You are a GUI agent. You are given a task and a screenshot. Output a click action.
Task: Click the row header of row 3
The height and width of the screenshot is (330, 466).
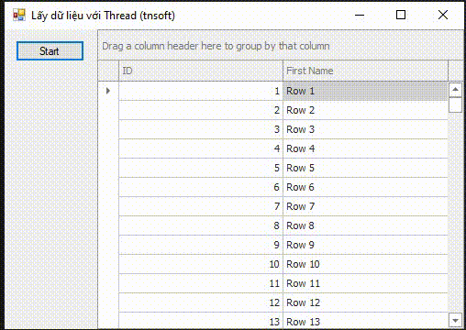[108, 129]
